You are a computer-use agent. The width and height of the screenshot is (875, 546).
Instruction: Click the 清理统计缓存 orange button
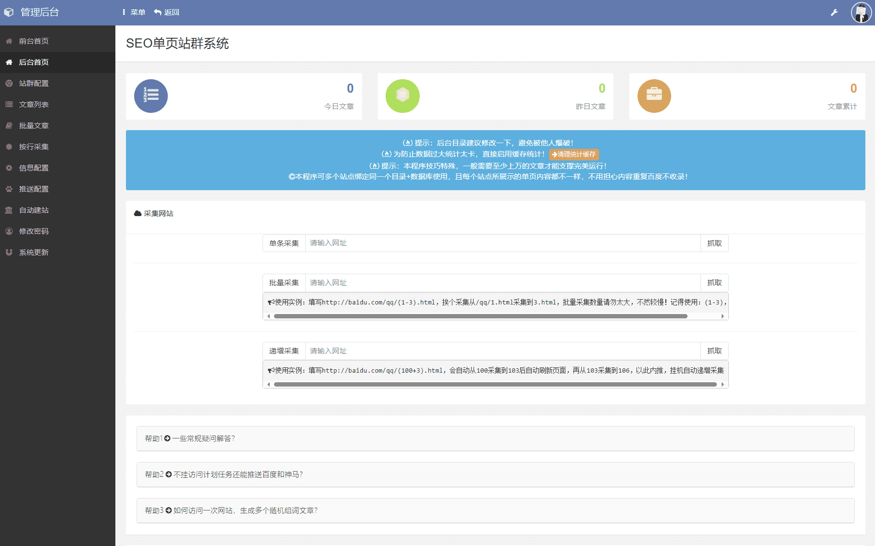coord(573,155)
